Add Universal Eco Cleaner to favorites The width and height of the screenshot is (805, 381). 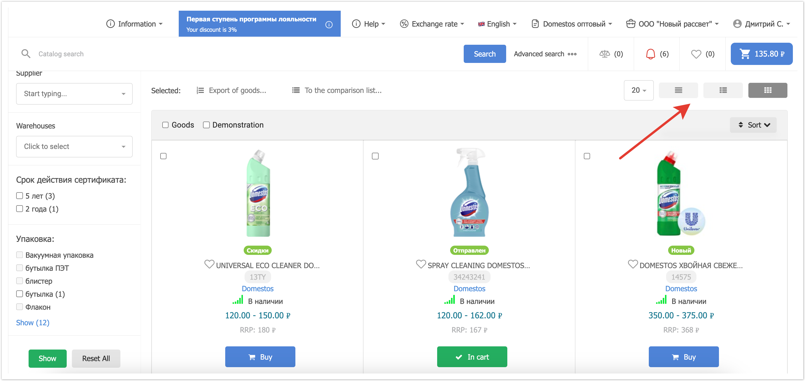coord(209,264)
